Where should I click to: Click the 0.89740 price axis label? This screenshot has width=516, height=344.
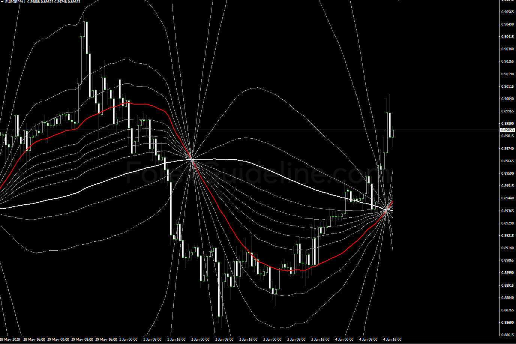[x=508, y=149]
